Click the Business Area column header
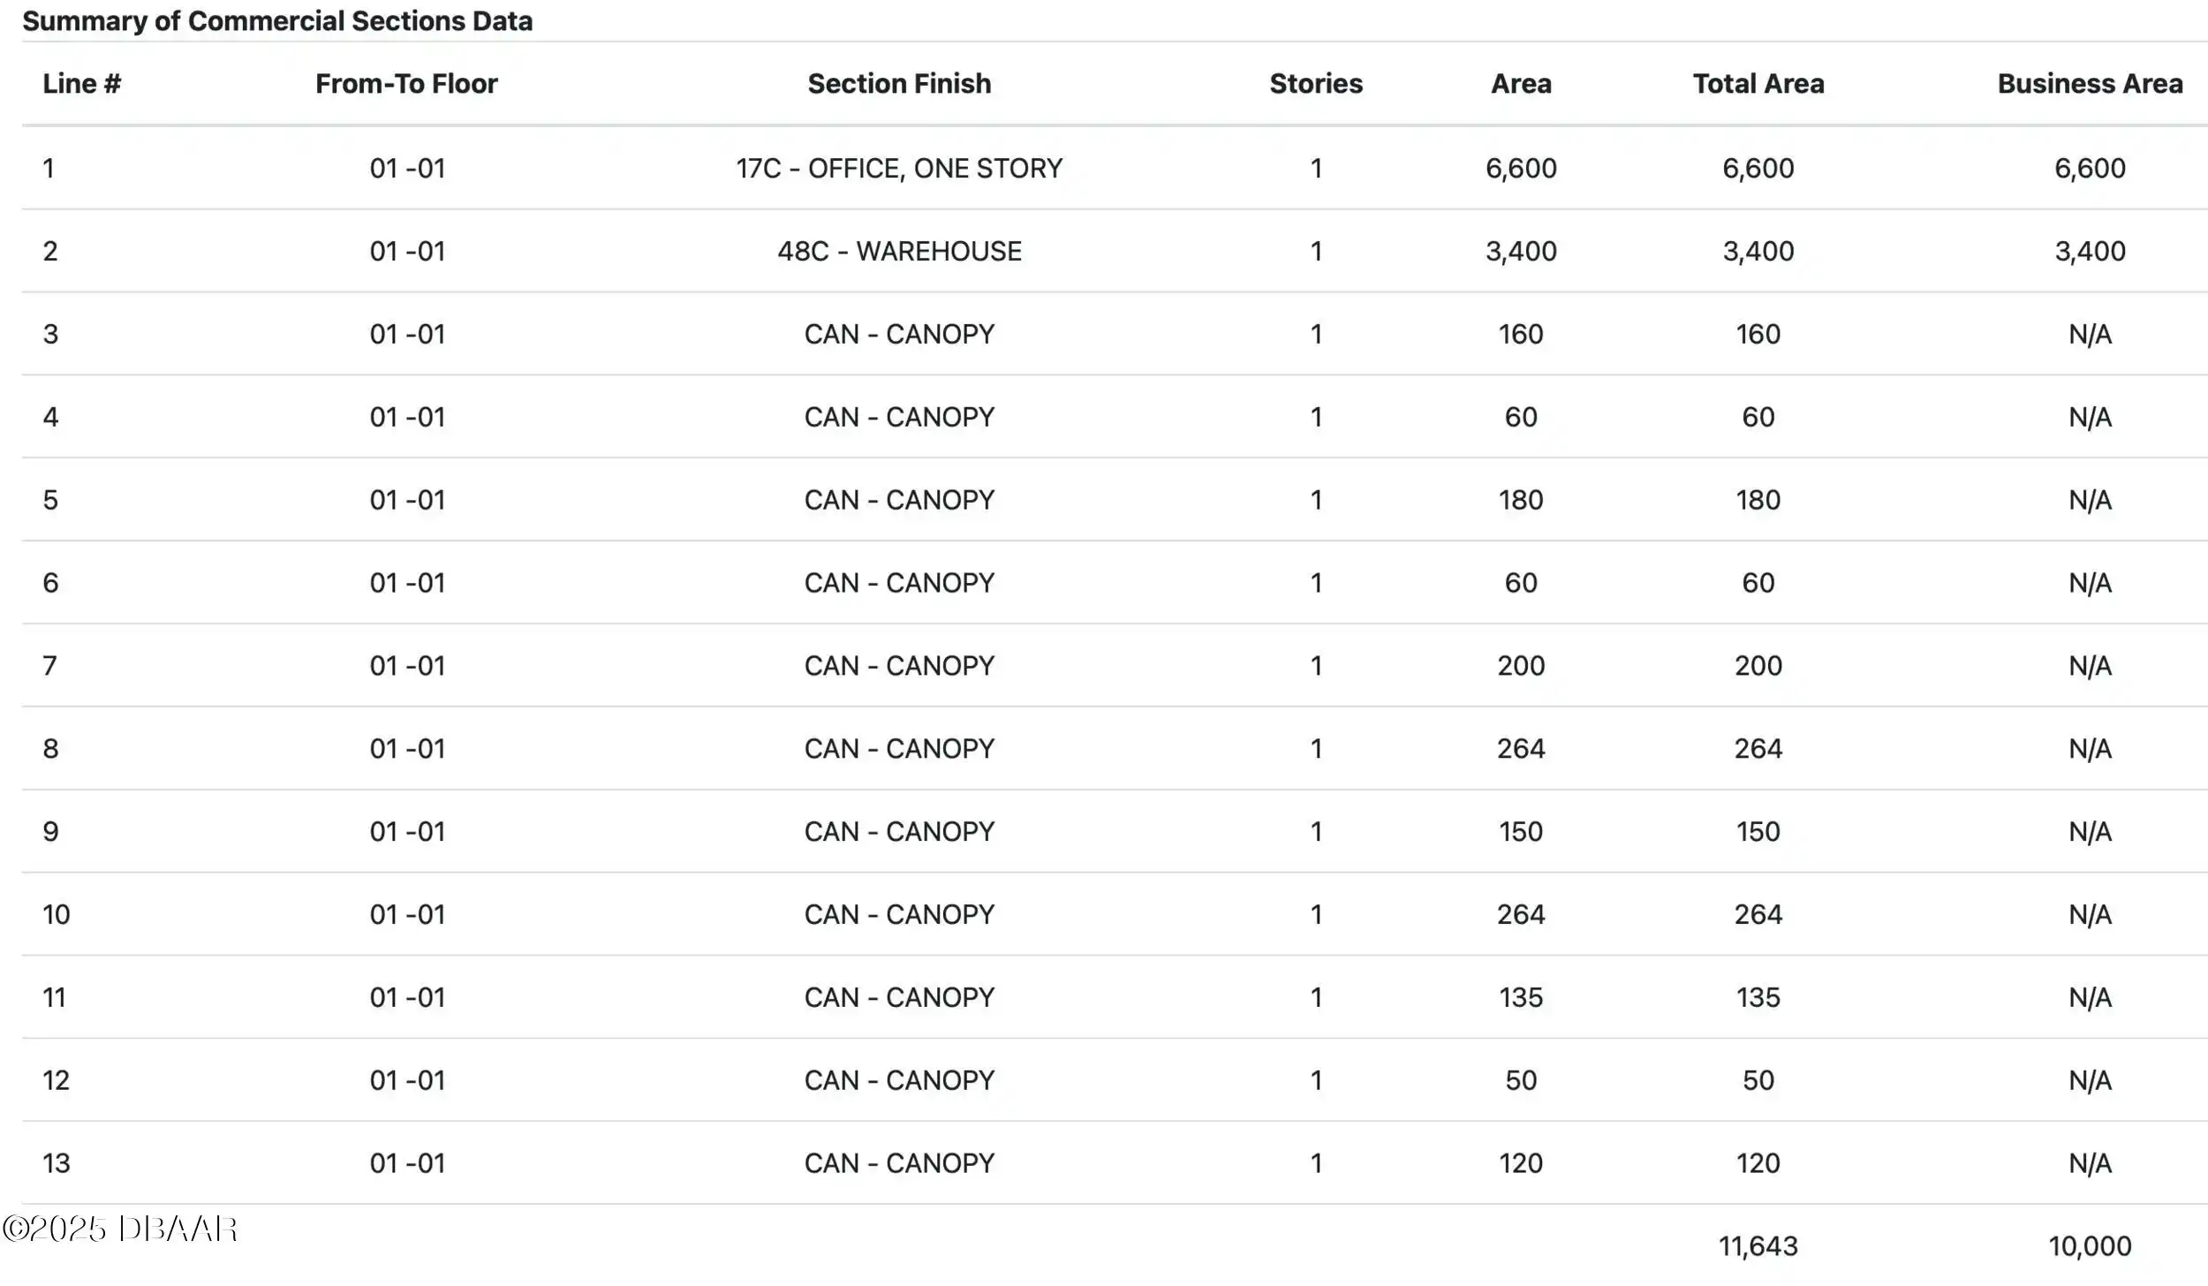The height and width of the screenshot is (1286, 2208). click(x=2090, y=84)
